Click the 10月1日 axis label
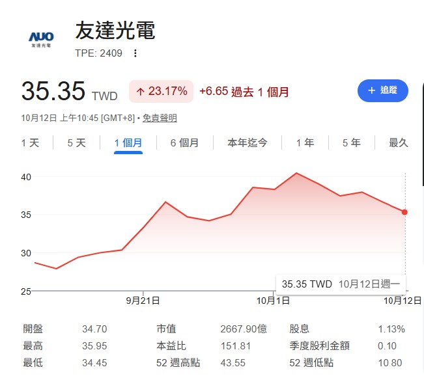 point(273,301)
